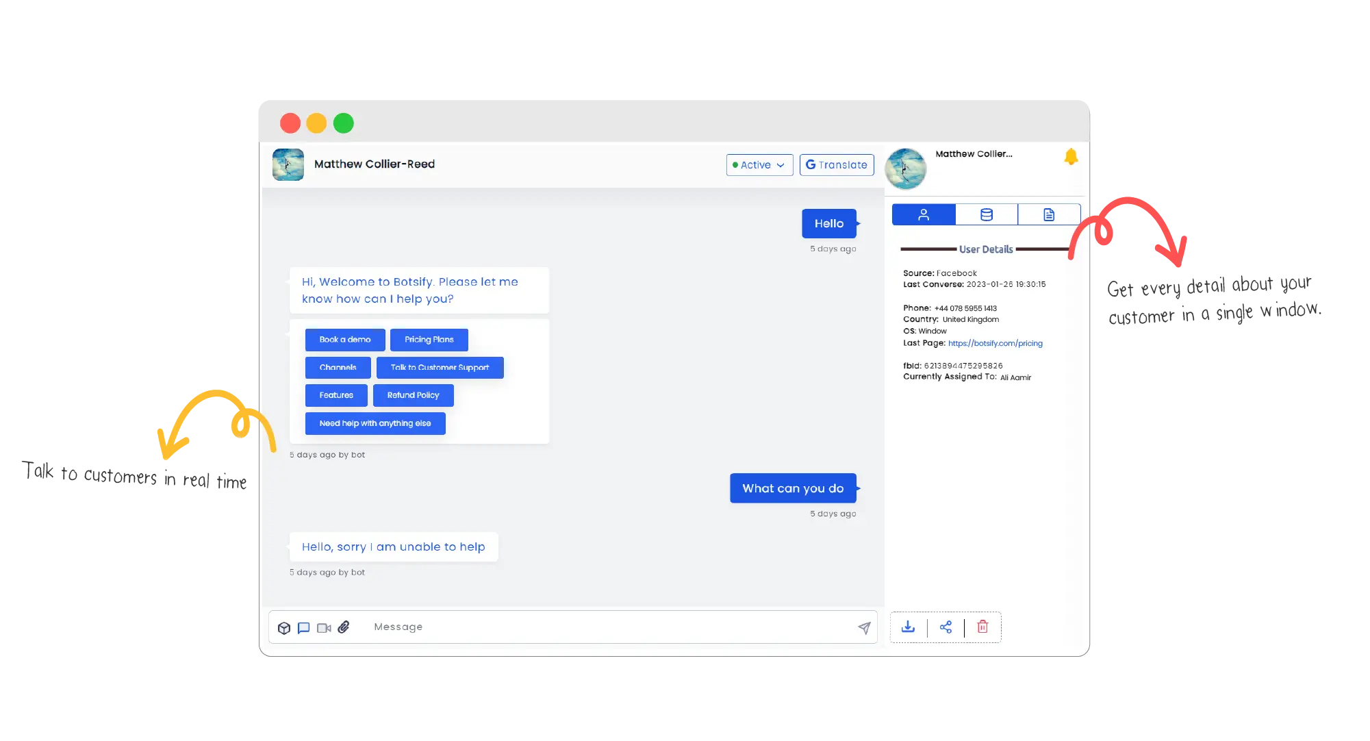Delete the conversation with trash icon
This screenshot has height=741, width=1370.
pyautogui.click(x=982, y=627)
